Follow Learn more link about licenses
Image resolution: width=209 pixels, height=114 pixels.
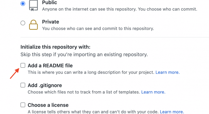tap(172, 112)
